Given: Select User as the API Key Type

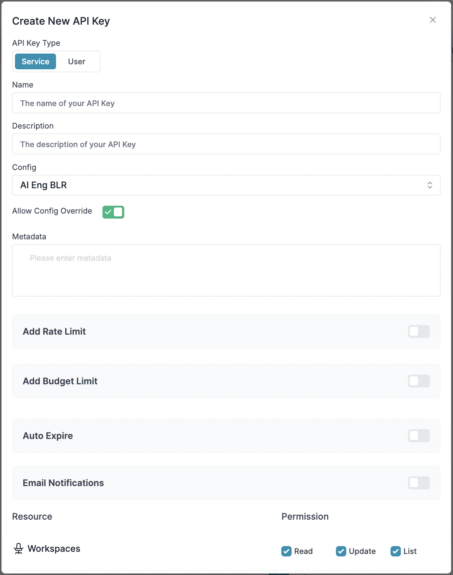Looking at the screenshot, I should pyautogui.click(x=76, y=61).
